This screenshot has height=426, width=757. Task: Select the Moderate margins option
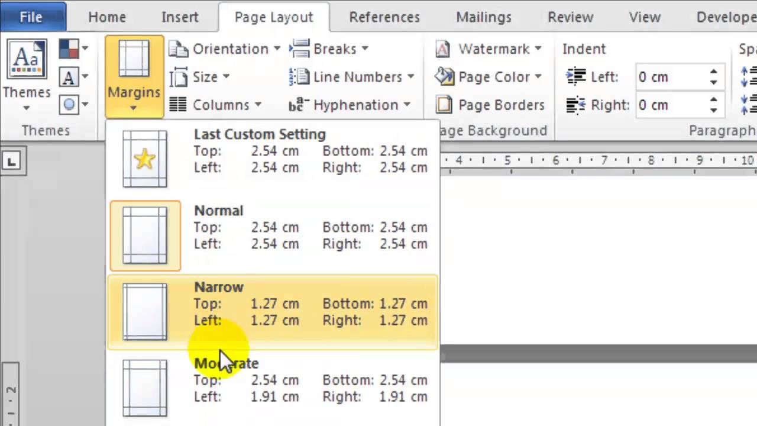click(x=273, y=388)
